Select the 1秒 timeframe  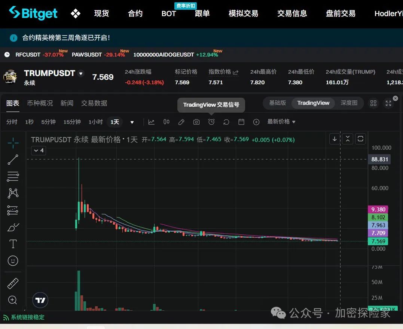[x=29, y=122]
